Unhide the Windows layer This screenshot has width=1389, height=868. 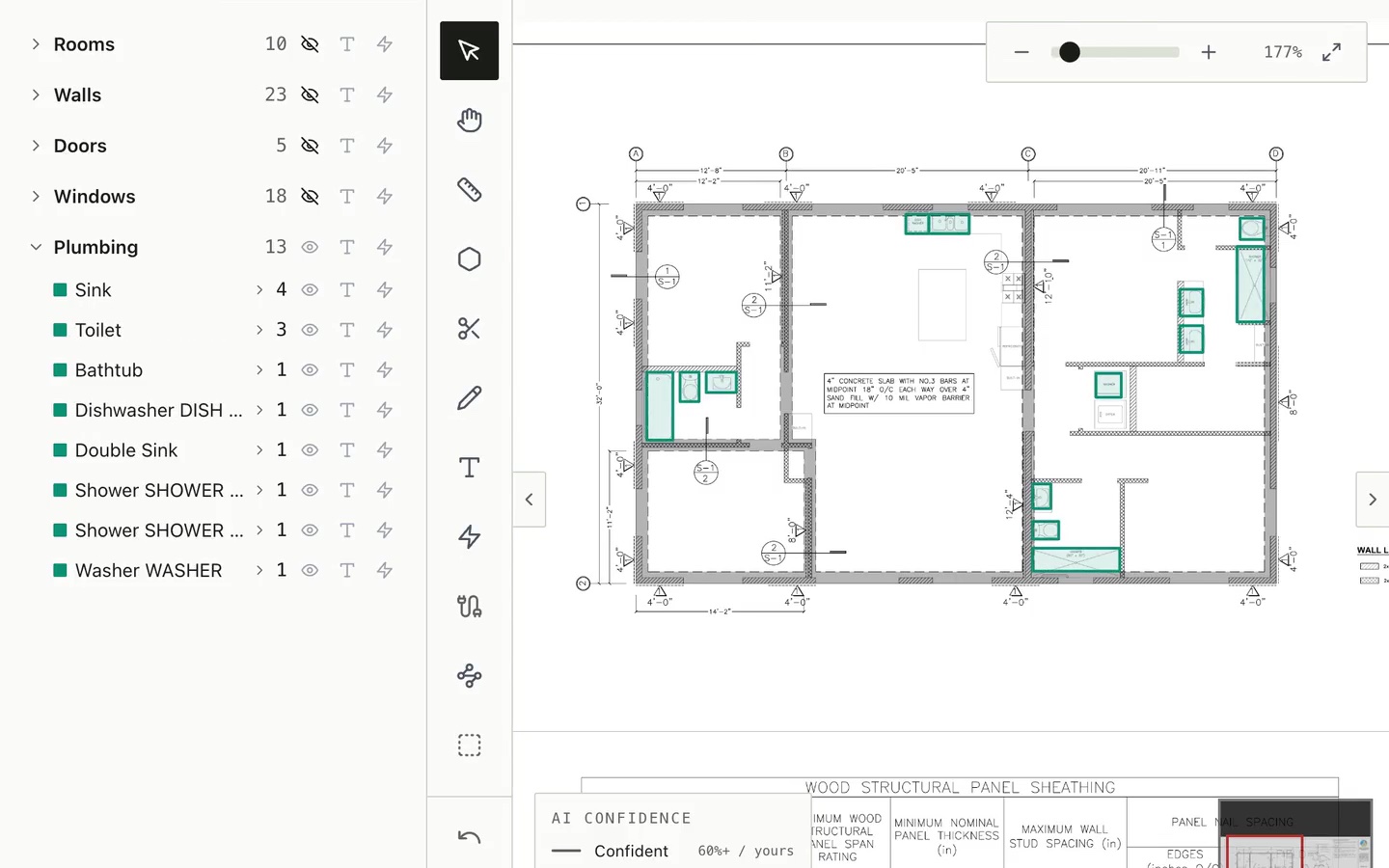pyautogui.click(x=310, y=196)
